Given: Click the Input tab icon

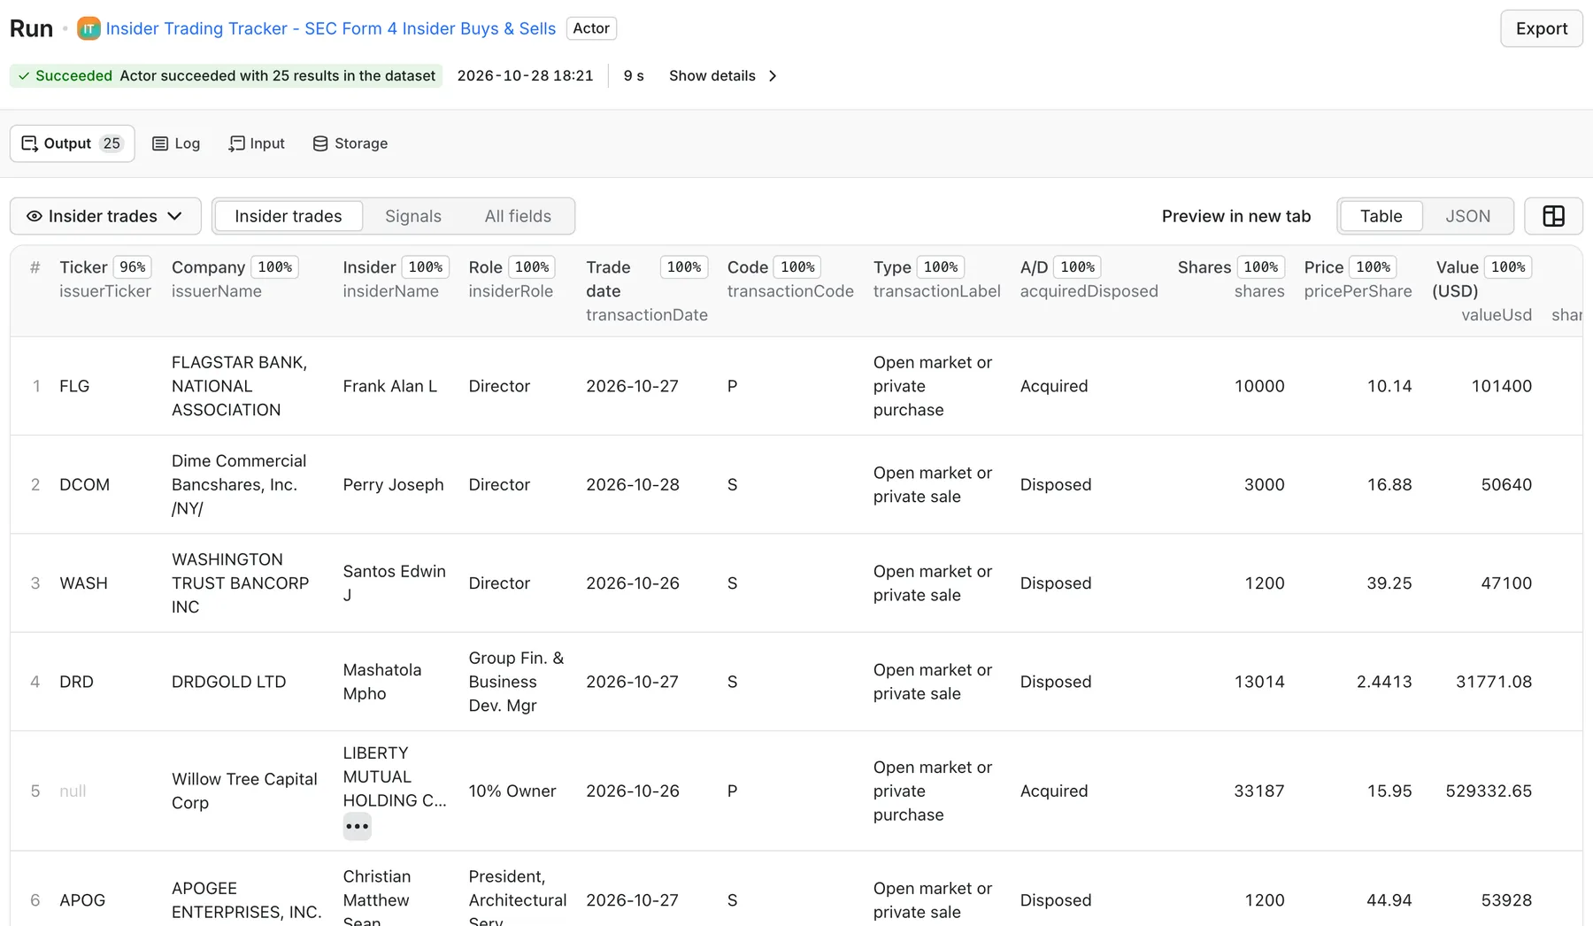Looking at the screenshot, I should click(x=236, y=143).
